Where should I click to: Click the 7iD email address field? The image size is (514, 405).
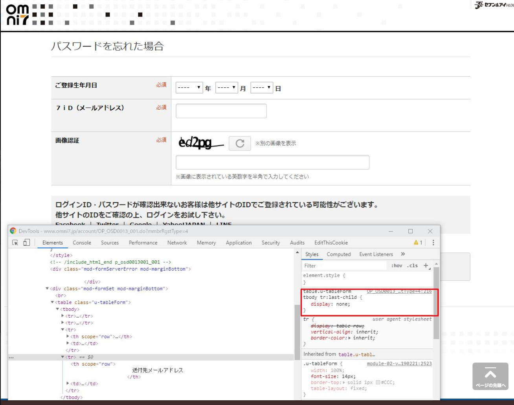pos(221,111)
